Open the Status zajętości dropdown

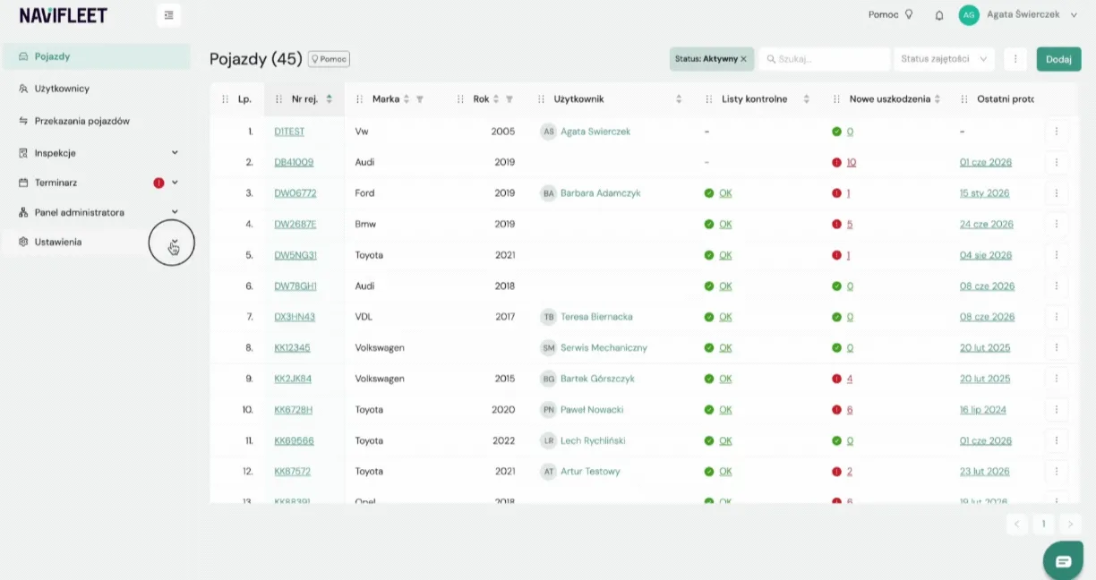coord(945,59)
